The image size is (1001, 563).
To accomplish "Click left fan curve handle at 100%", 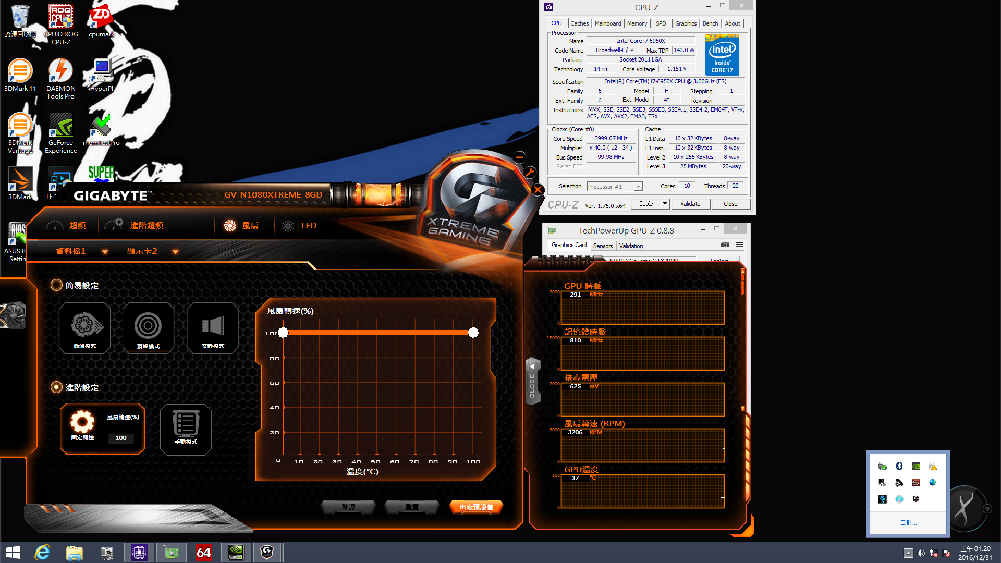I will coord(283,333).
